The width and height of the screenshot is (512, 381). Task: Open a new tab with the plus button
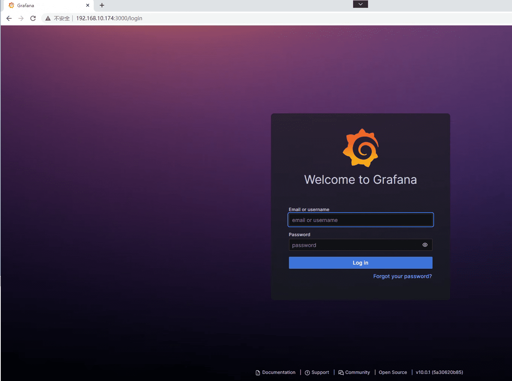[102, 5]
